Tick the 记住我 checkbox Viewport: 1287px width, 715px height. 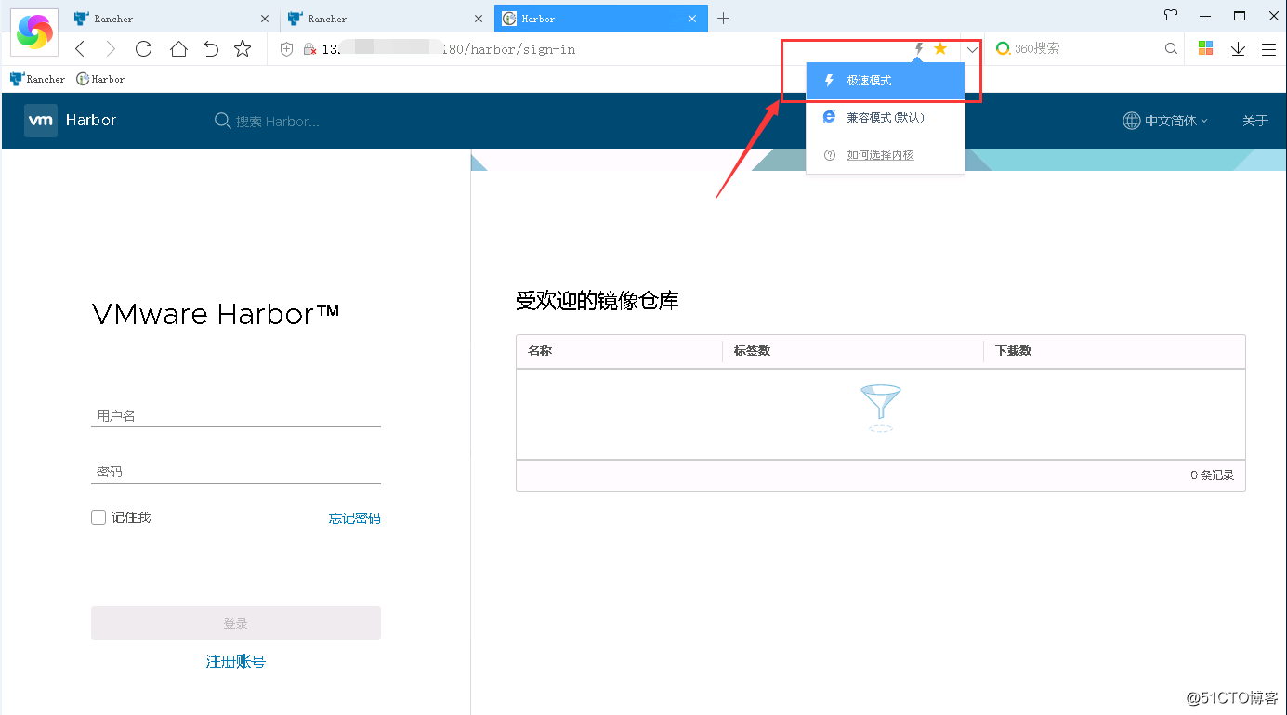pos(98,517)
